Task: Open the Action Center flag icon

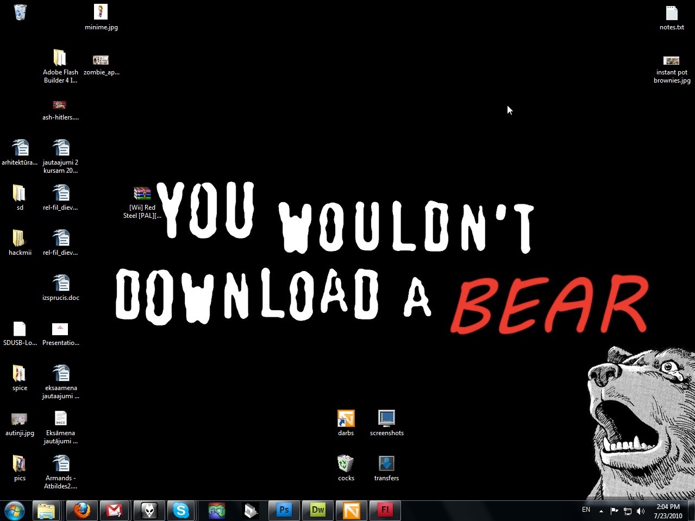Action: point(614,511)
